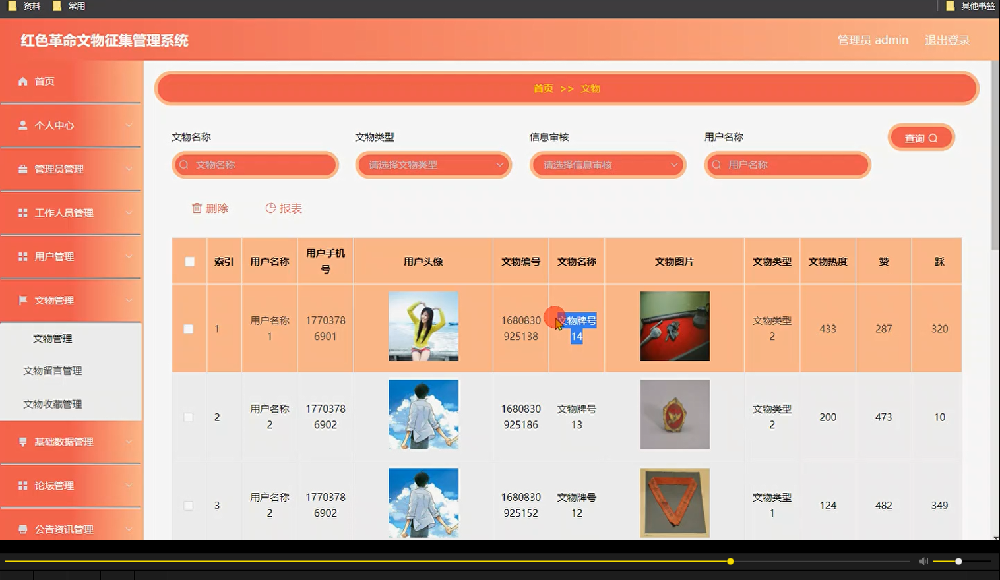This screenshot has width=1000, height=580.
Task: Click the 查询 search button
Action: tap(921, 137)
